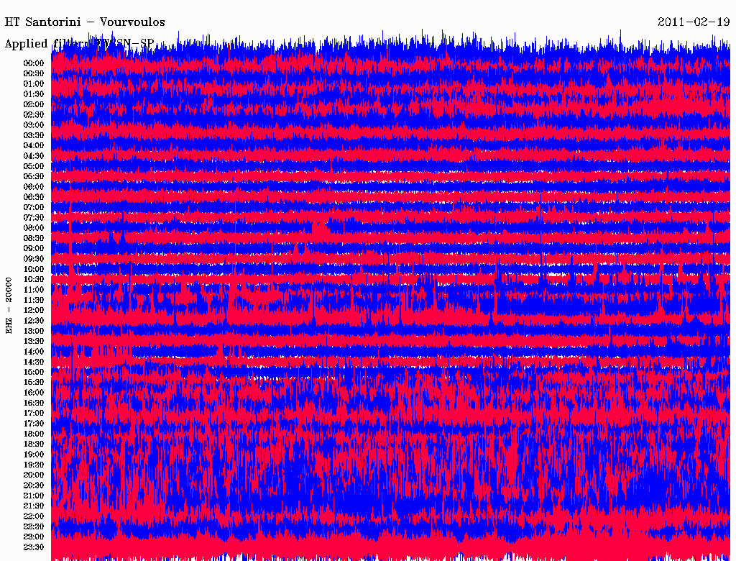Select the 08:30 time label
The width and height of the screenshot is (736, 561).
[x=34, y=239]
